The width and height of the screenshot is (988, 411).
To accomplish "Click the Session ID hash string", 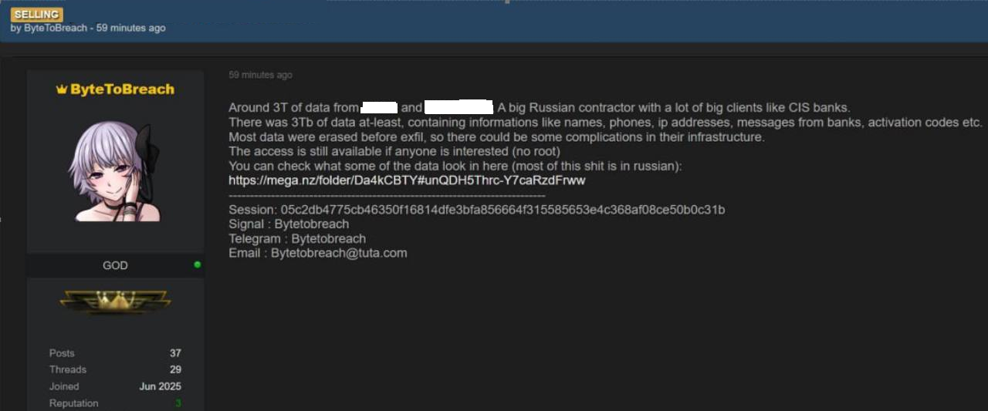I will pyautogui.click(x=502, y=210).
